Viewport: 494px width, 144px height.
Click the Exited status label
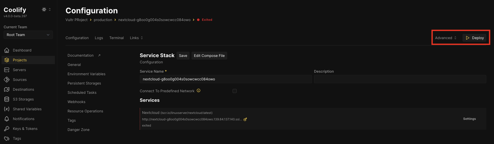207,20
